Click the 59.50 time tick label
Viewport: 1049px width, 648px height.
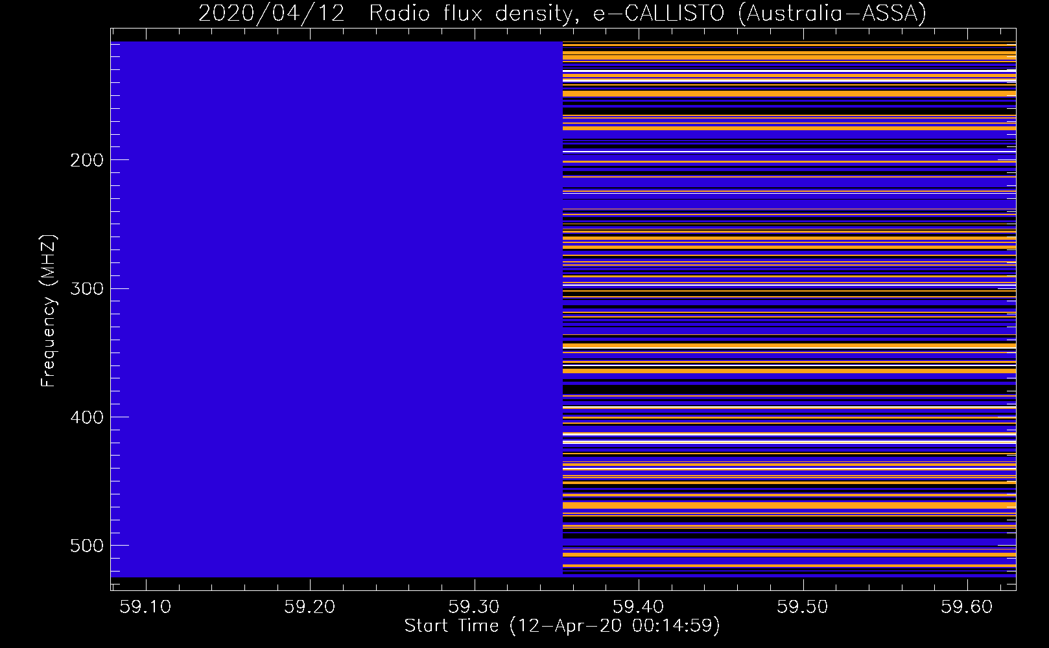(x=803, y=607)
